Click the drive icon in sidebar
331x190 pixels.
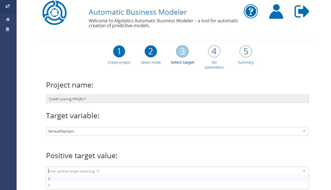click(x=8, y=29)
